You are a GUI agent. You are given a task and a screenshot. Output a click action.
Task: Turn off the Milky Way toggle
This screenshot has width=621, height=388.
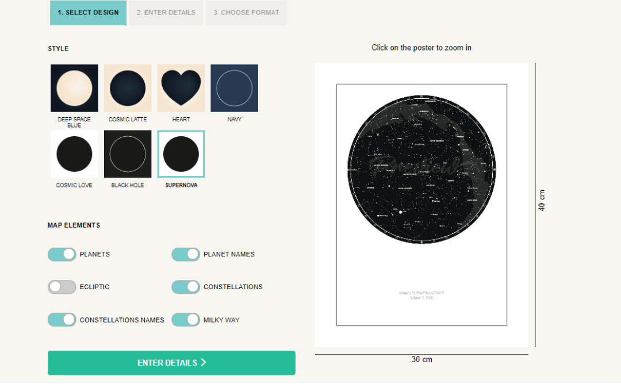186,320
